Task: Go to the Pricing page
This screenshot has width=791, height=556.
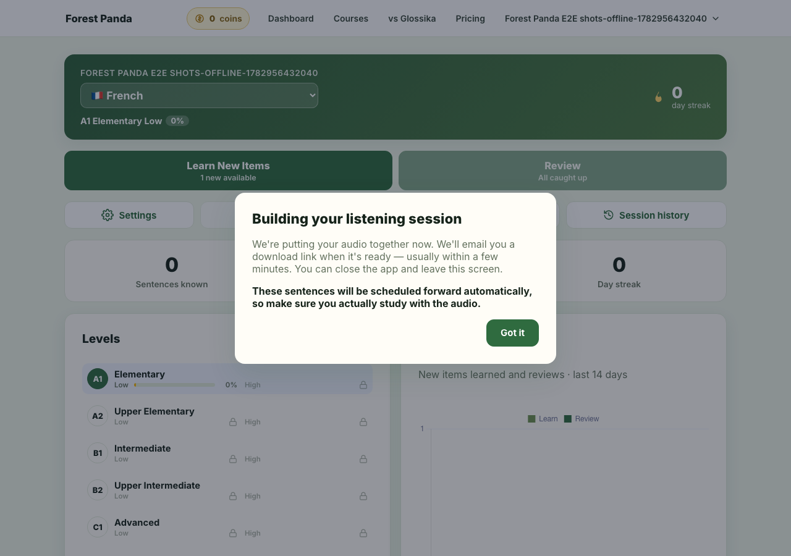Action: pos(470,19)
